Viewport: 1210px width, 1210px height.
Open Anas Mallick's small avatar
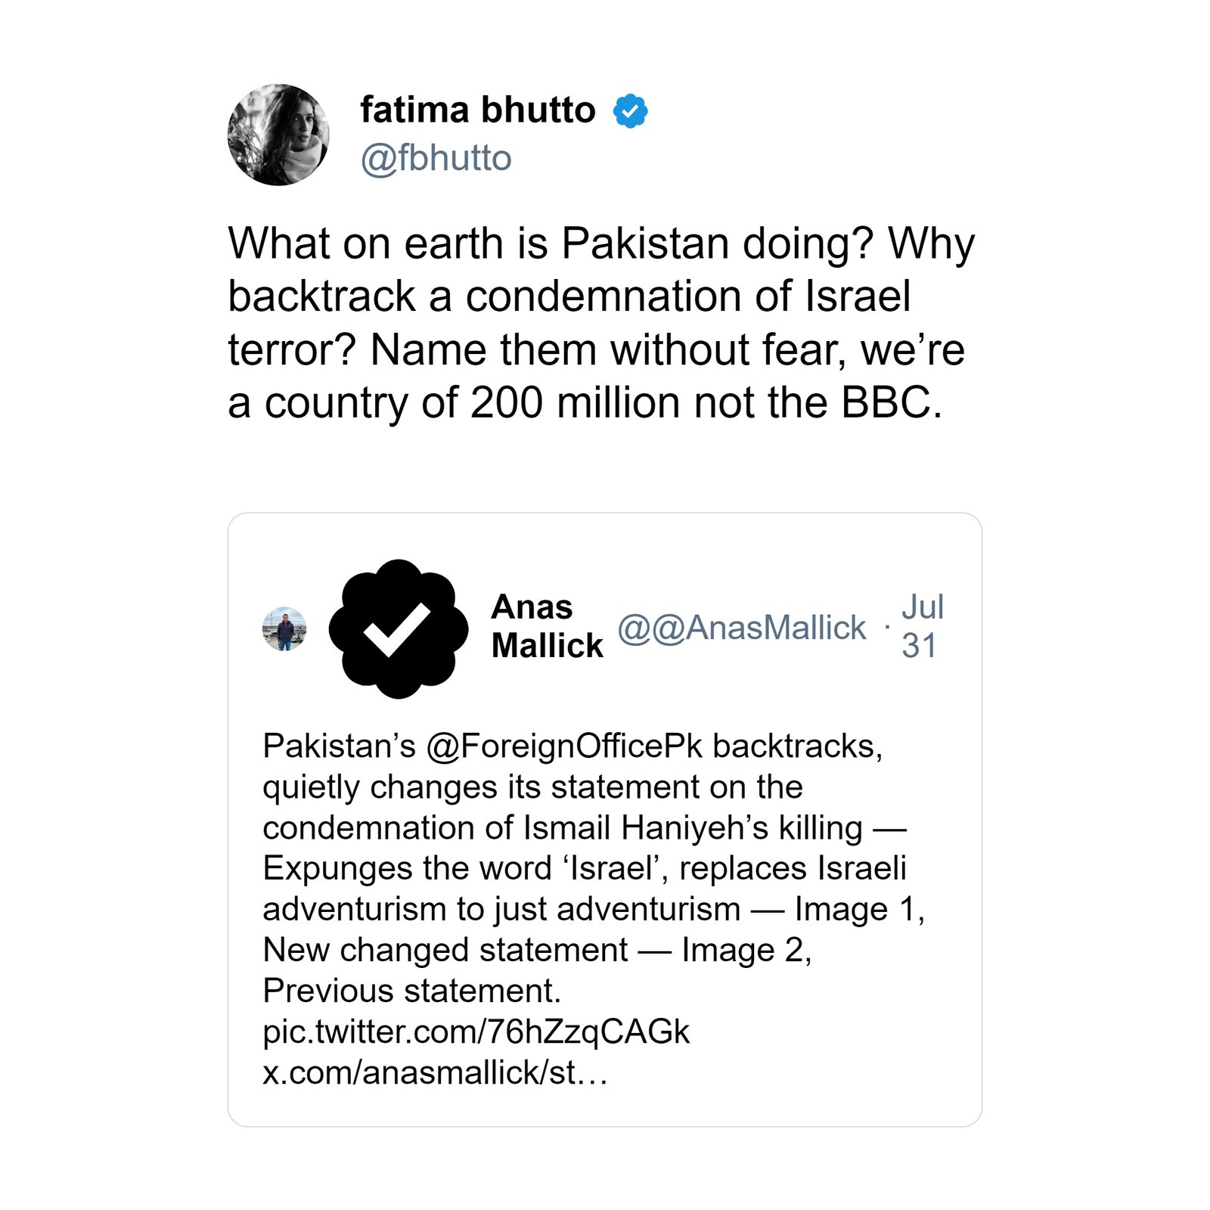coord(284,628)
